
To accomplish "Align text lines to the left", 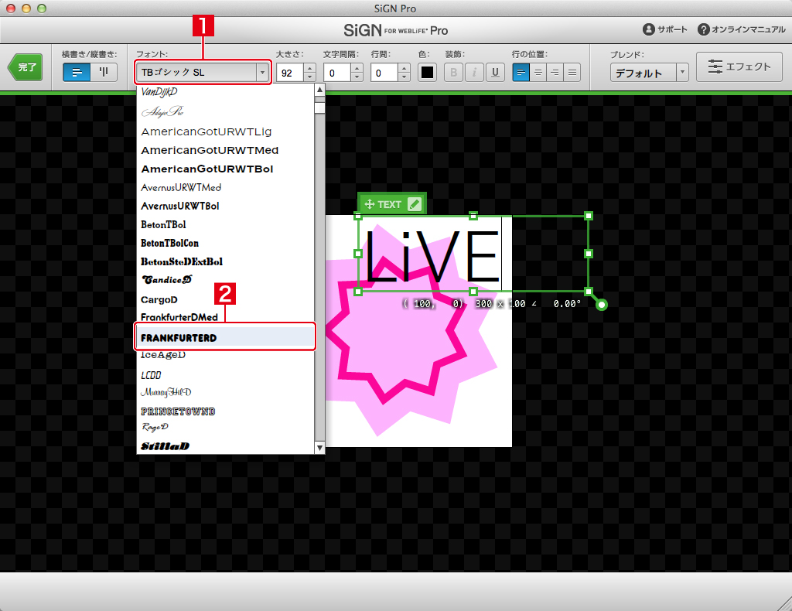I will (521, 72).
